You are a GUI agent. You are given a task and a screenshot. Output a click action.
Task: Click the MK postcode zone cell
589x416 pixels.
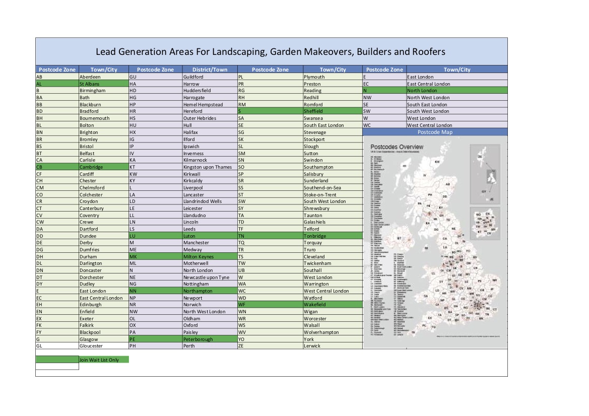click(156, 257)
